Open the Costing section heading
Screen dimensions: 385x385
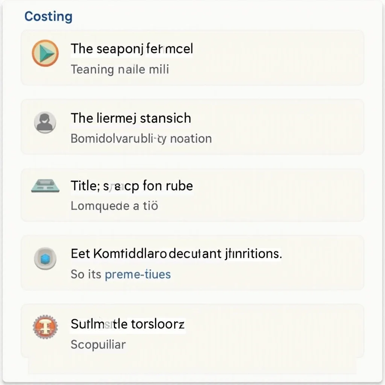coord(48,17)
